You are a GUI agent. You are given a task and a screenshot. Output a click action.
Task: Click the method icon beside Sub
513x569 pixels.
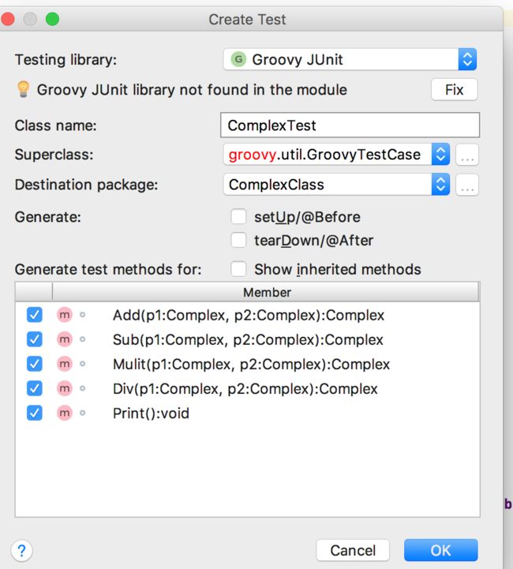pyautogui.click(x=65, y=339)
